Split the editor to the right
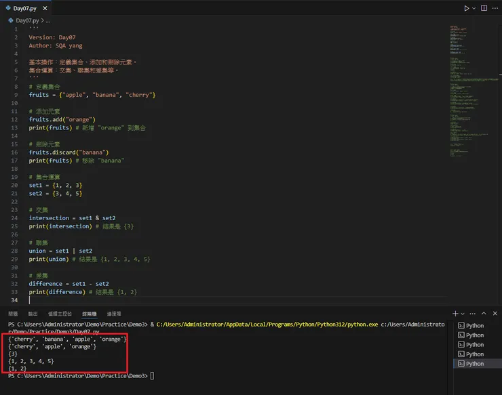The height and width of the screenshot is (395, 502). pyautogui.click(x=484, y=8)
